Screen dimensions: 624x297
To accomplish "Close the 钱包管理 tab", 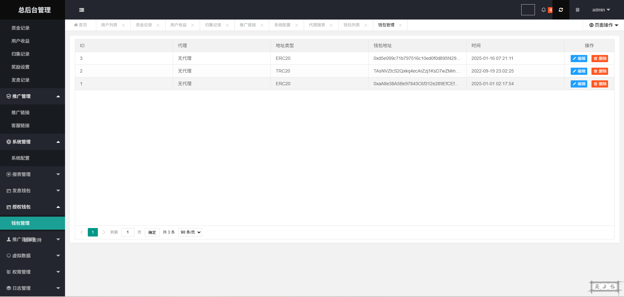I will [x=400, y=25].
